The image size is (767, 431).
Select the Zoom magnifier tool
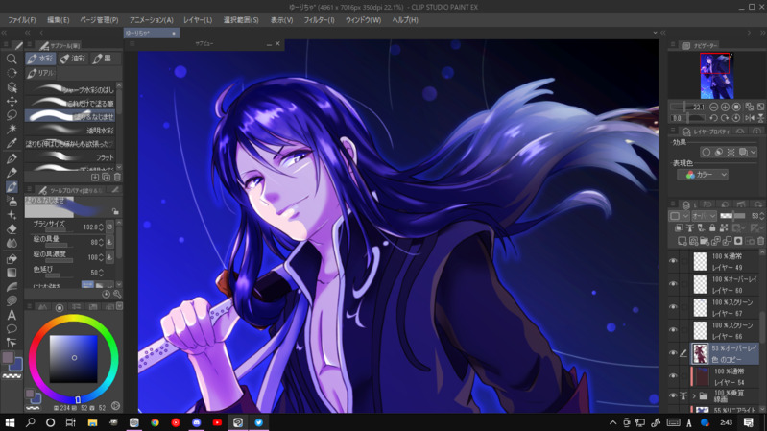(12, 59)
